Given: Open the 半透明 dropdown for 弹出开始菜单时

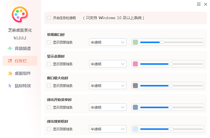Looking at the screenshot, I should point(108,107).
